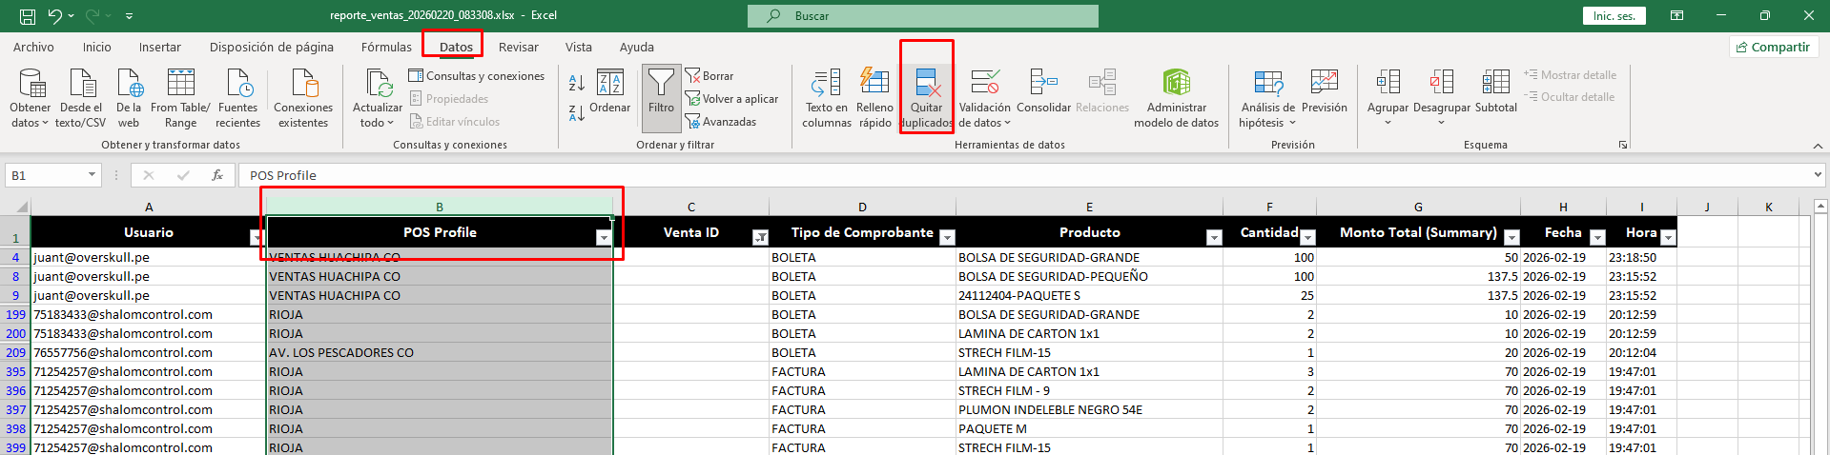The width and height of the screenshot is (1830, 455).
Task: Toggle the Filtro button off
Action: [x=661, y=93]
